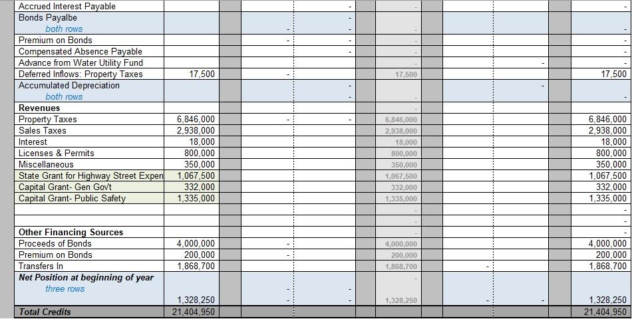This screenshot has height=319, width=632.
Task: Click State Grant for Highway Street label
Action: 90,175
